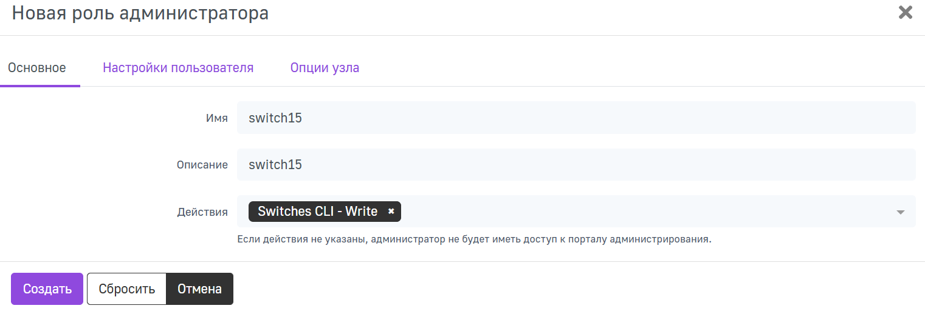925x314 pixels.
Task: Click the Имя field label
Action: 216,118
